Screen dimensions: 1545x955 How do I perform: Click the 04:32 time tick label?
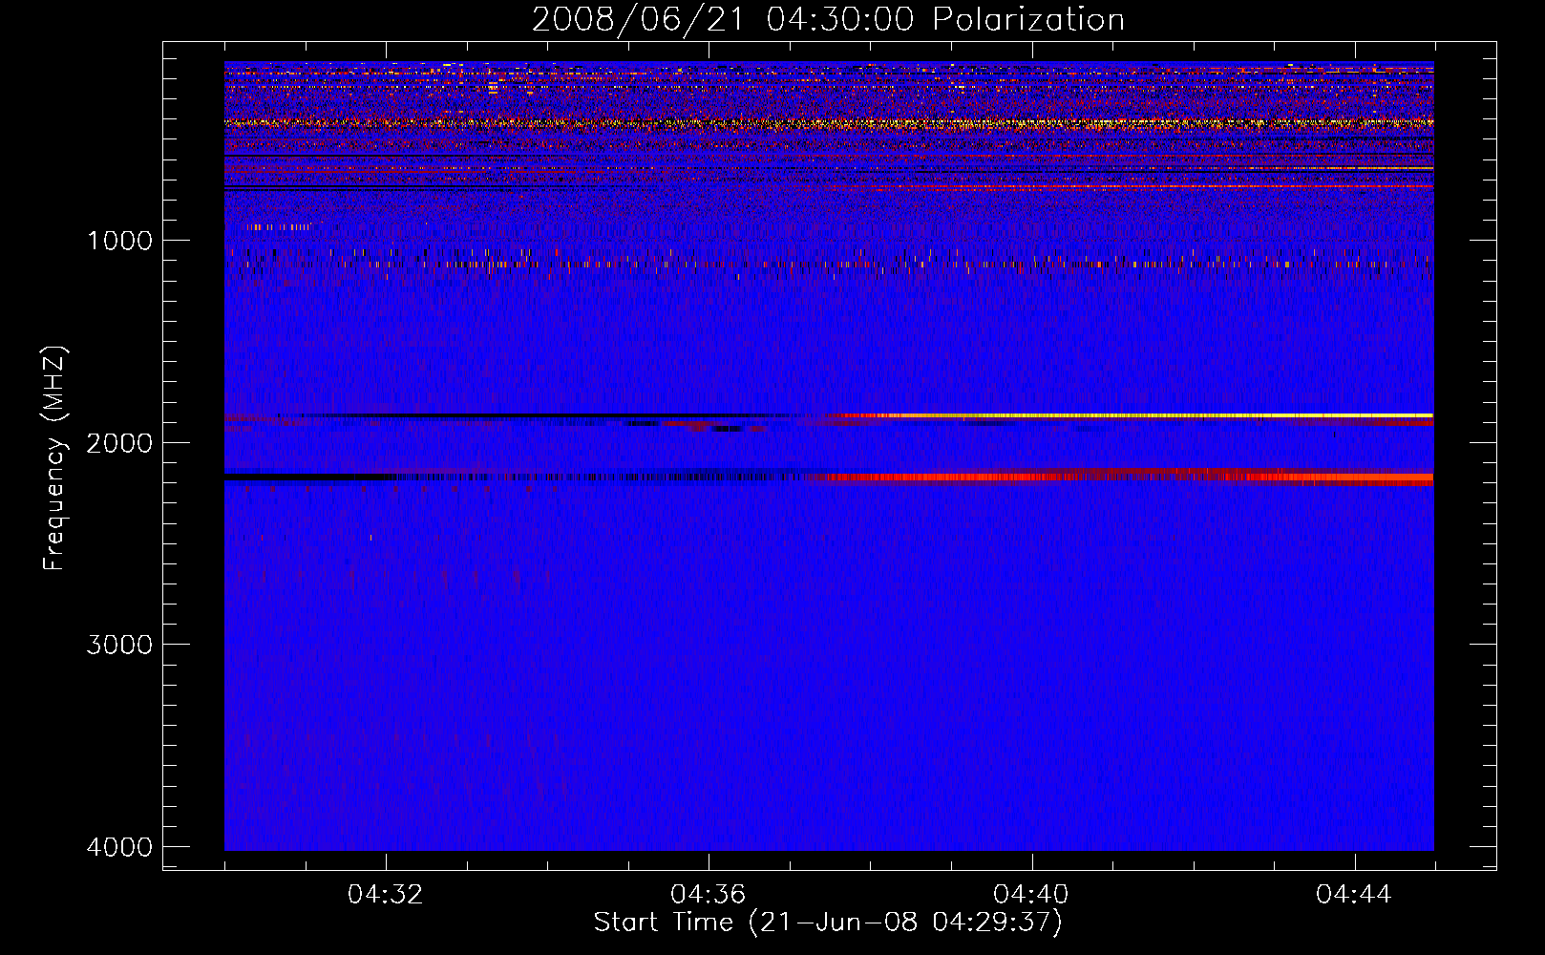[x=386, y=895]
